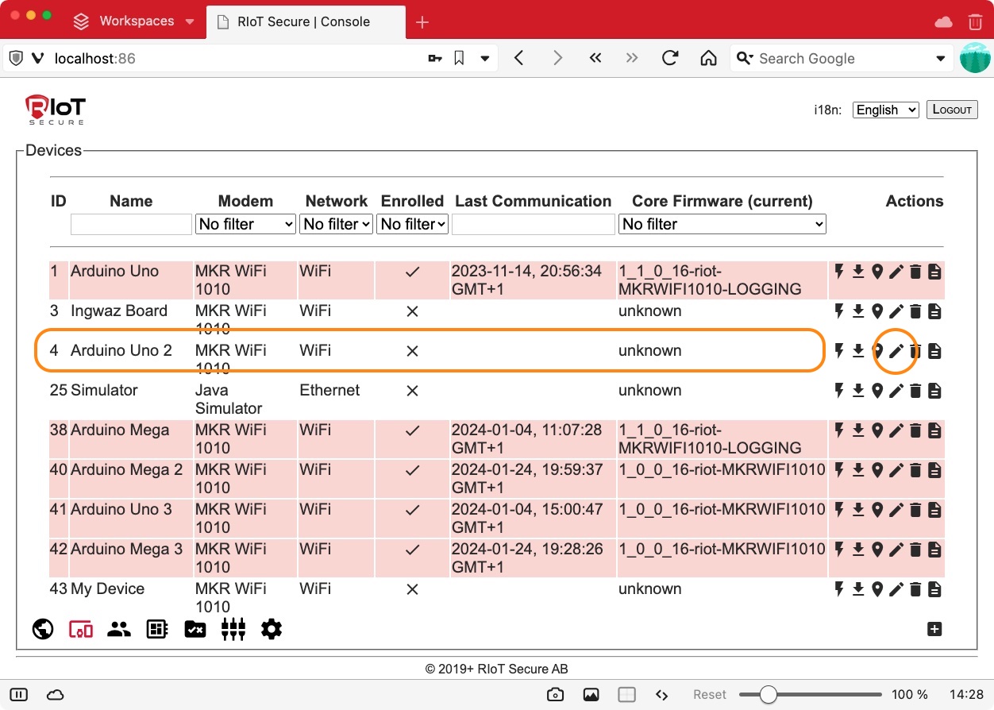
Task: Open the globe map view icon
Action: click(43, 630)
